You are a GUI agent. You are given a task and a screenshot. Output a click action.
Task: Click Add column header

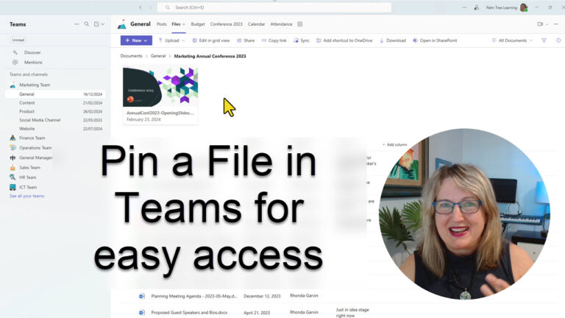pyautogui.click(x=394, y=144)
